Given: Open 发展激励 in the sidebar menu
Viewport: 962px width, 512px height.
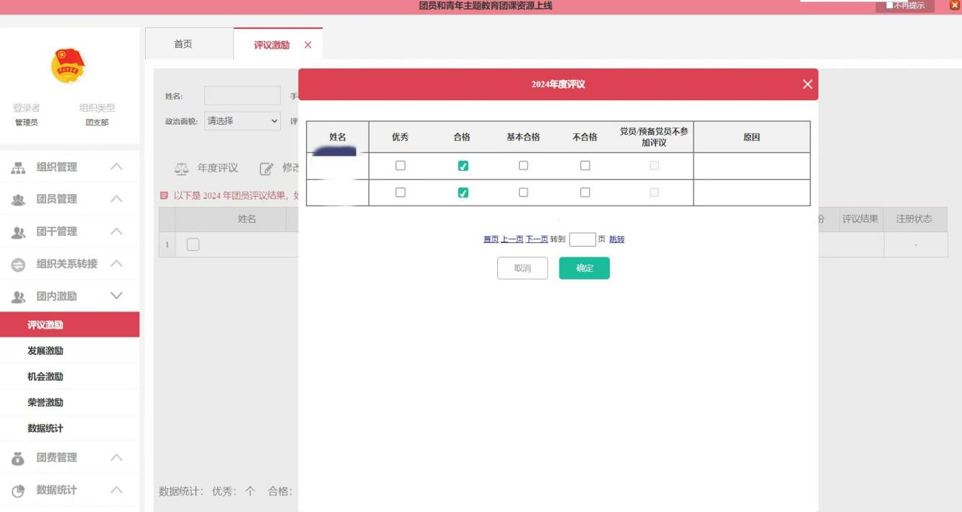Looking at the screenshot, I should (45, 351).
